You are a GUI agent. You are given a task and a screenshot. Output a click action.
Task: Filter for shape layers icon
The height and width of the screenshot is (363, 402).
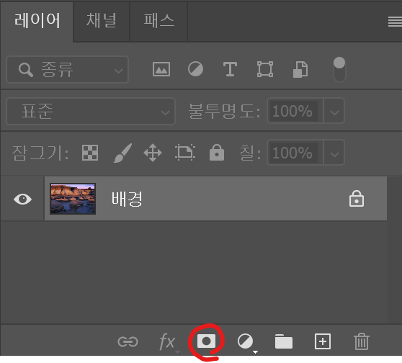pos(265,69)
